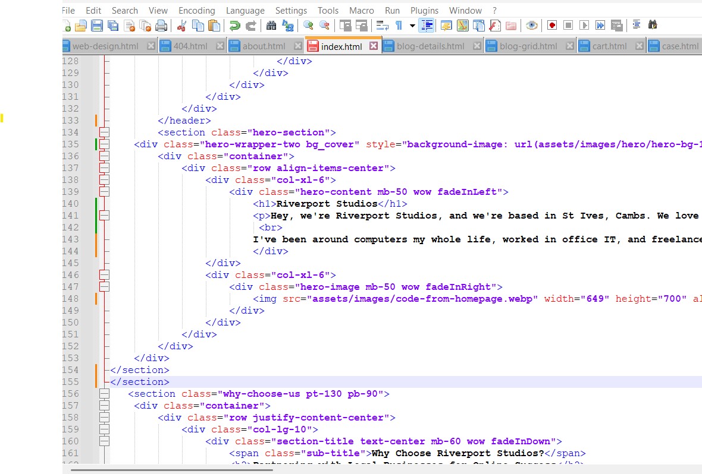Toggle Show All Characters pilcrow button
This screenshot has height=474, width=702.
(x=399, y=26)
